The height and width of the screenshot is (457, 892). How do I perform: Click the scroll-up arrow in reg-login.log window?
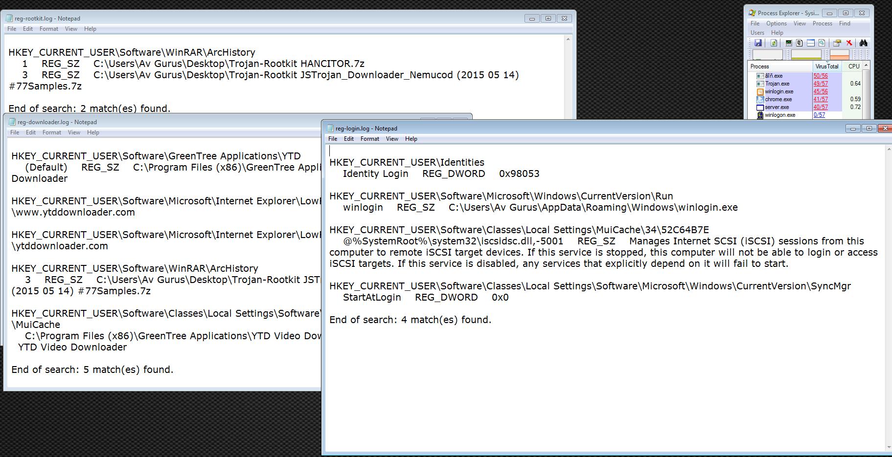click(x=889, y=149)
